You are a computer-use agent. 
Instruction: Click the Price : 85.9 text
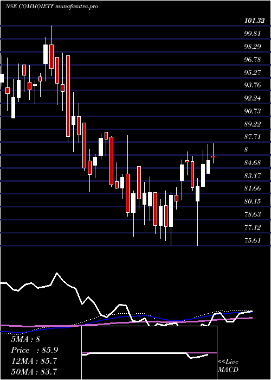34,350
